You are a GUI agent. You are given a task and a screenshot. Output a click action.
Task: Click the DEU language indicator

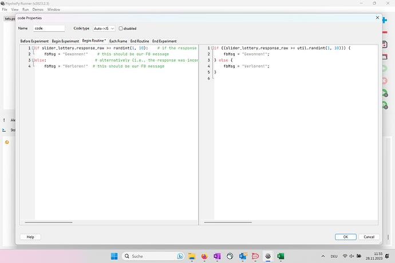334,256
